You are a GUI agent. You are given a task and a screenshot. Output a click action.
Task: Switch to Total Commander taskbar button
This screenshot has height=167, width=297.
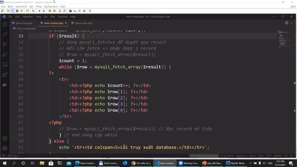[109, 163]
